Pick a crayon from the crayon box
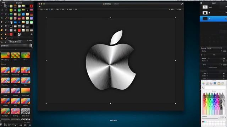Screen dimensions: 227x127 tap(214, 104)
